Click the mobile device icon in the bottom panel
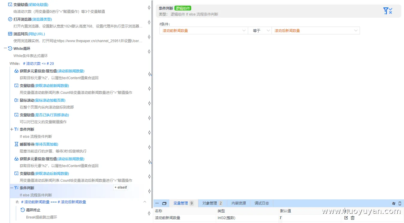This screenshot has width=404, height=223. click(400, 203)
